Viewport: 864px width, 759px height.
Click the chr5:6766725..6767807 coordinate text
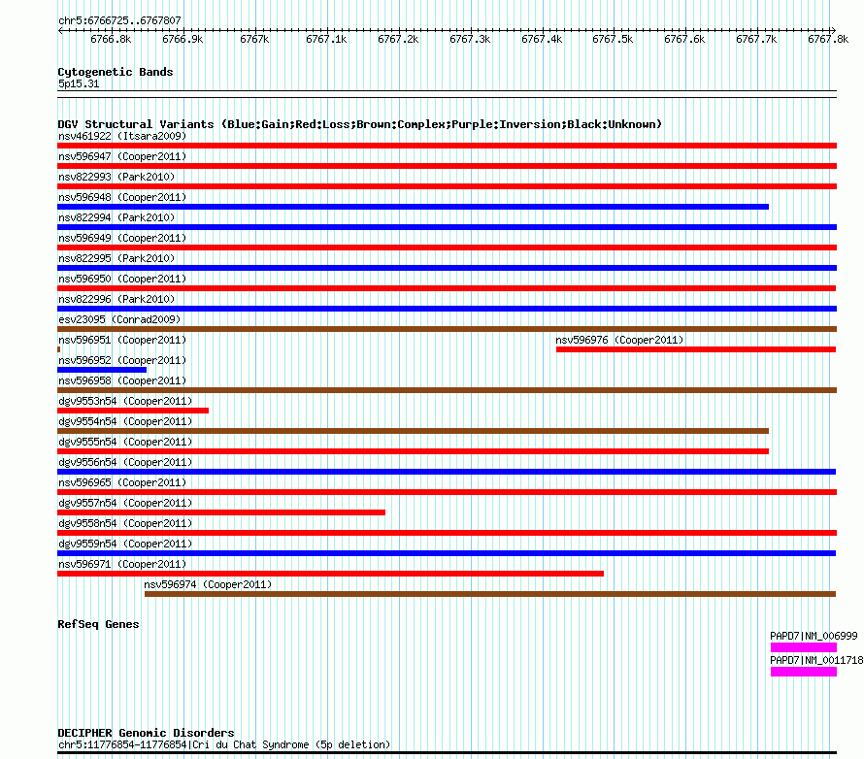(x=119, y=20)
